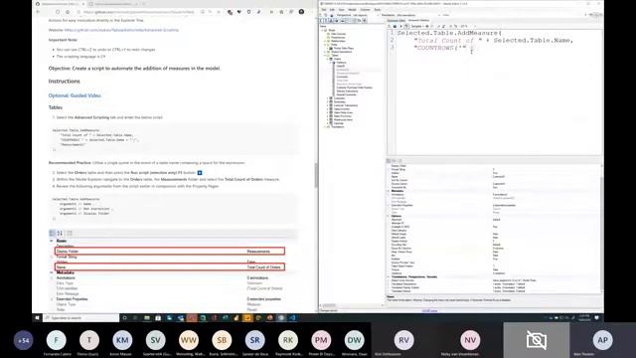Screen dimensions: 636x358
Task: Click the camera-off participant tile
Action: click(537, 340)
